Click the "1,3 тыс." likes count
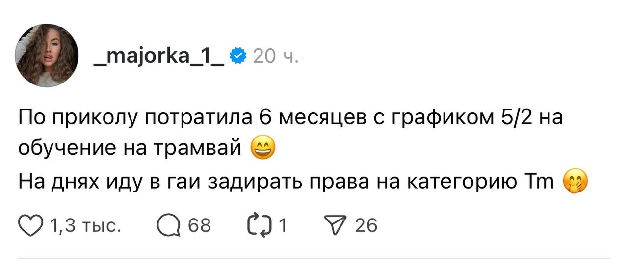The image size is (628, 275). click(85, 226)
